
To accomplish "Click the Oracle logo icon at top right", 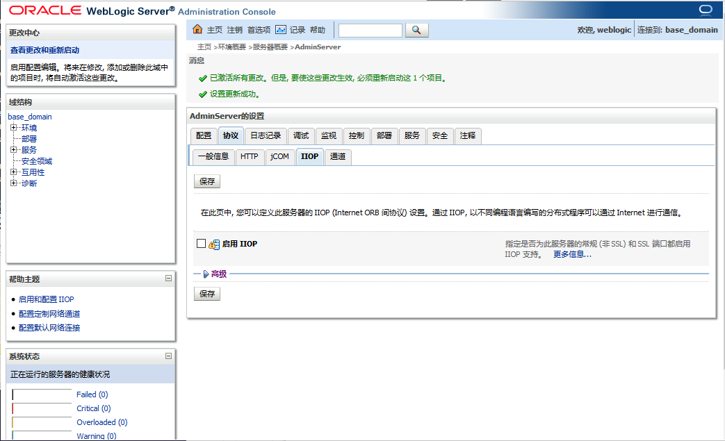I will [x=706, y=10].
